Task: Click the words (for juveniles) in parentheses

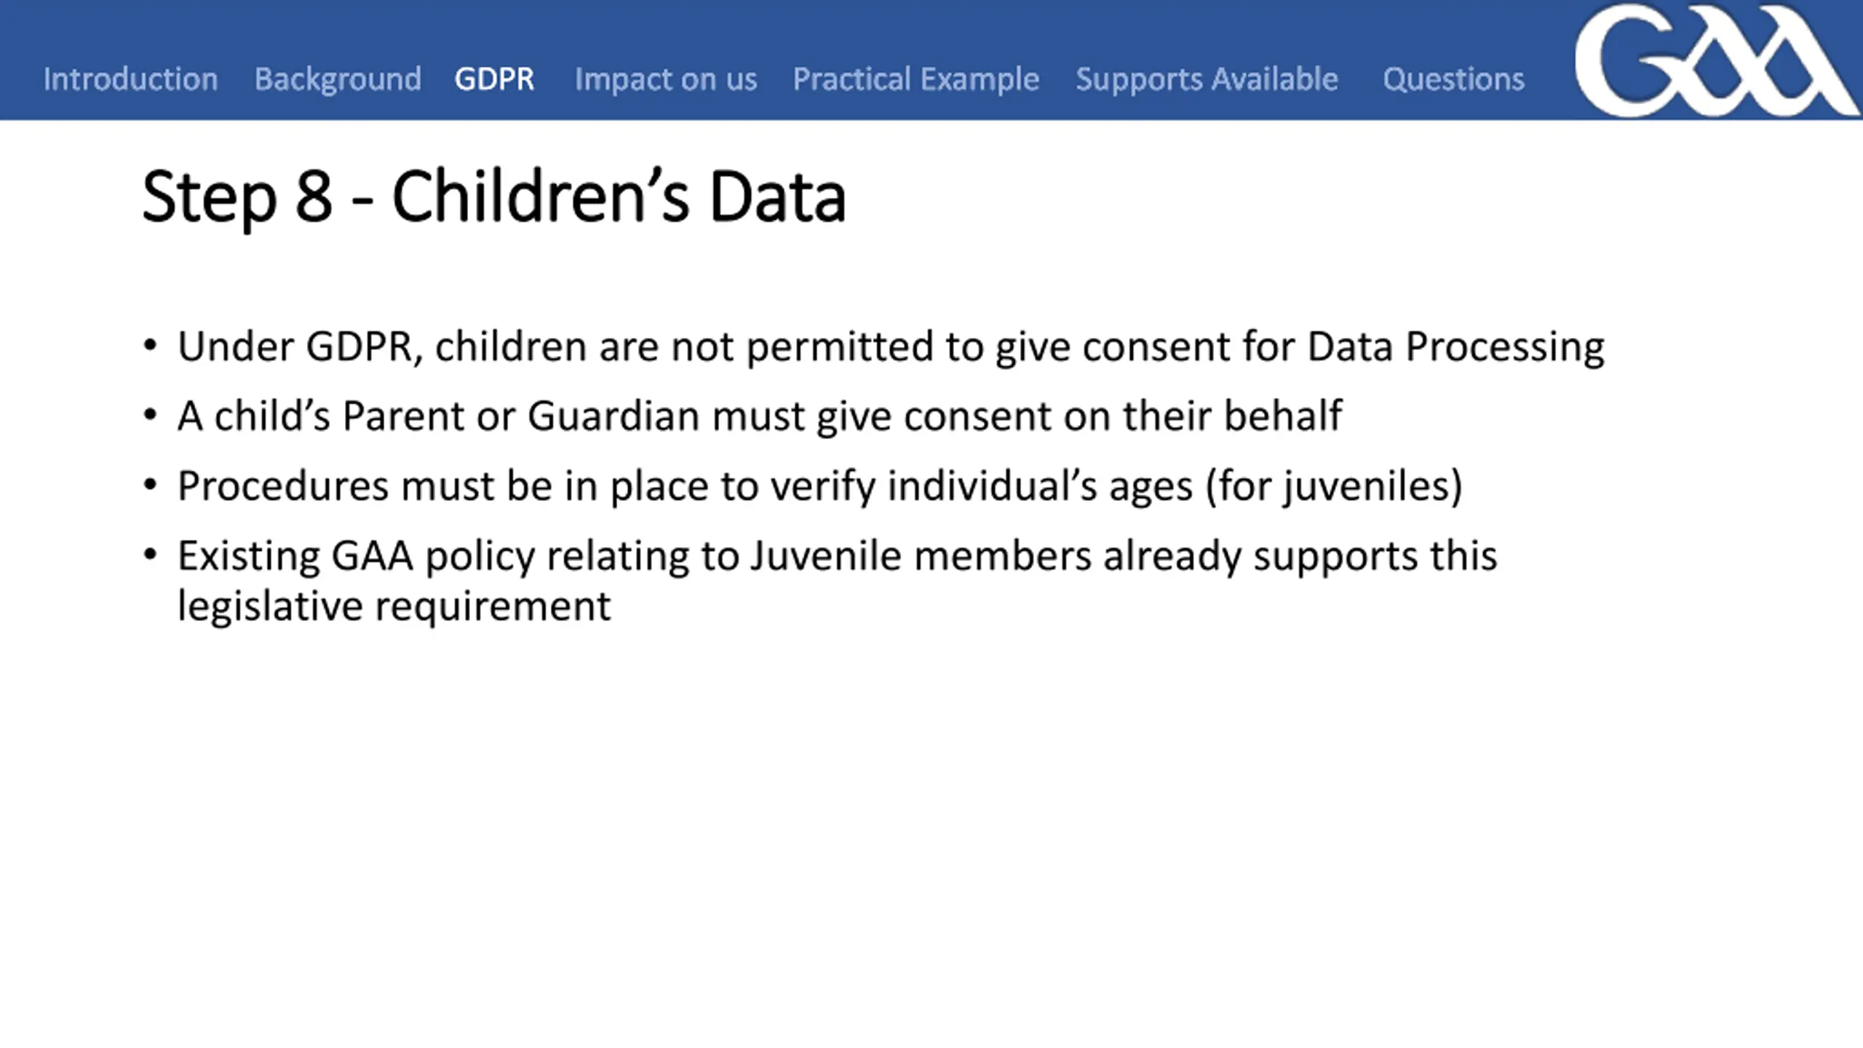Action: click(1334, 487)
